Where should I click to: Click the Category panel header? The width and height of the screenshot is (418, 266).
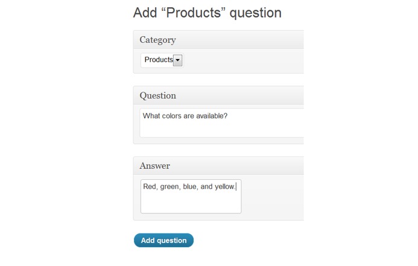point(158,40)
